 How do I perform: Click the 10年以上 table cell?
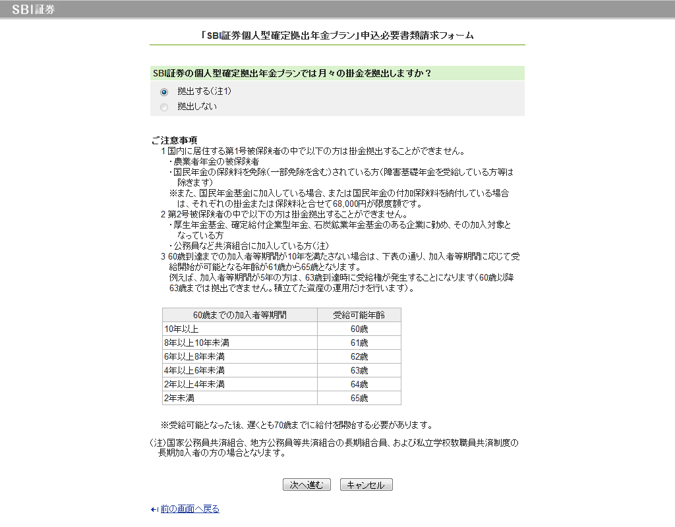(240, 329)
